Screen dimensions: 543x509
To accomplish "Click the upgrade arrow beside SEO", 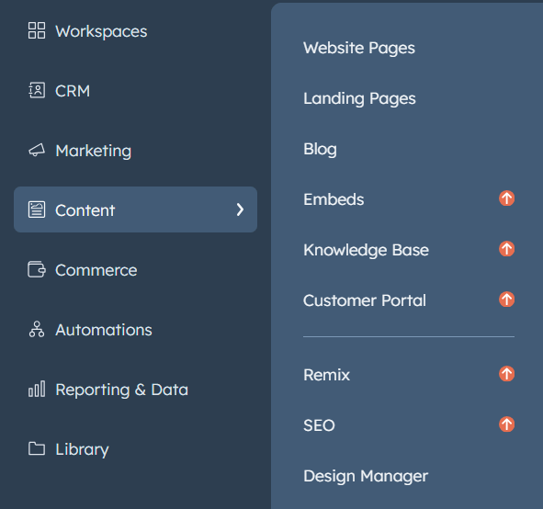I will coord(506,424).
